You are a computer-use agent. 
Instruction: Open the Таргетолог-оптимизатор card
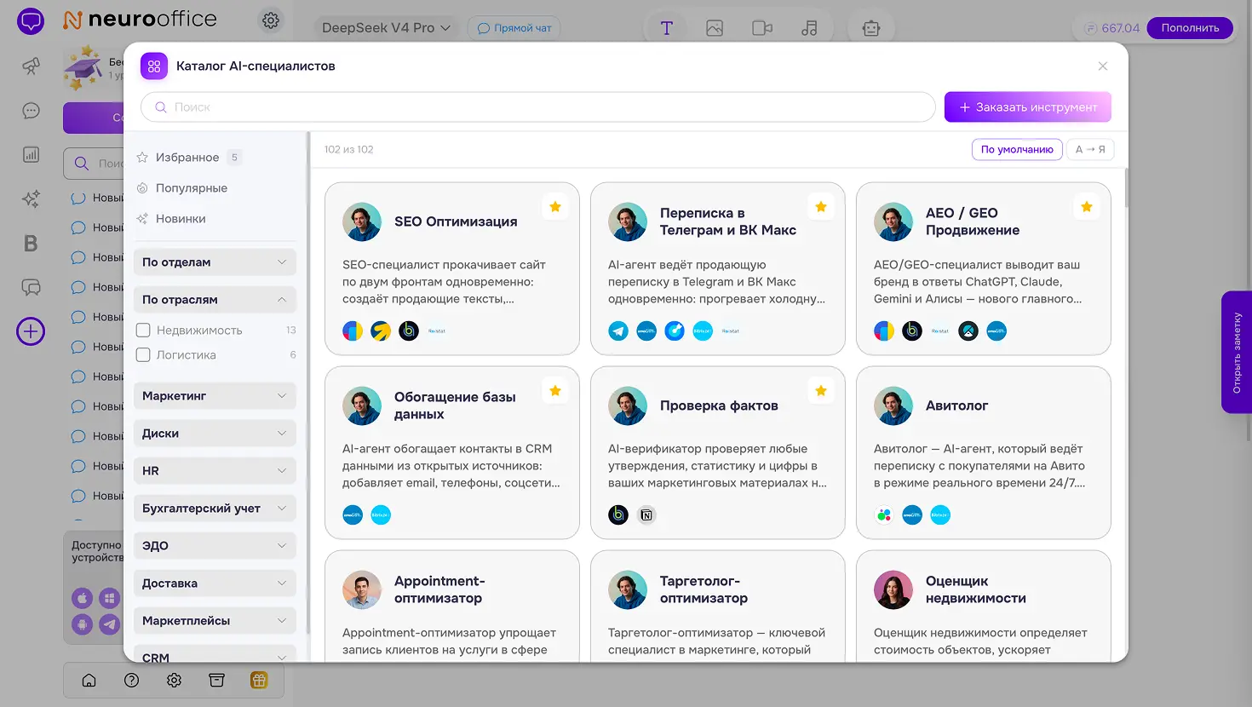point(718,606)
